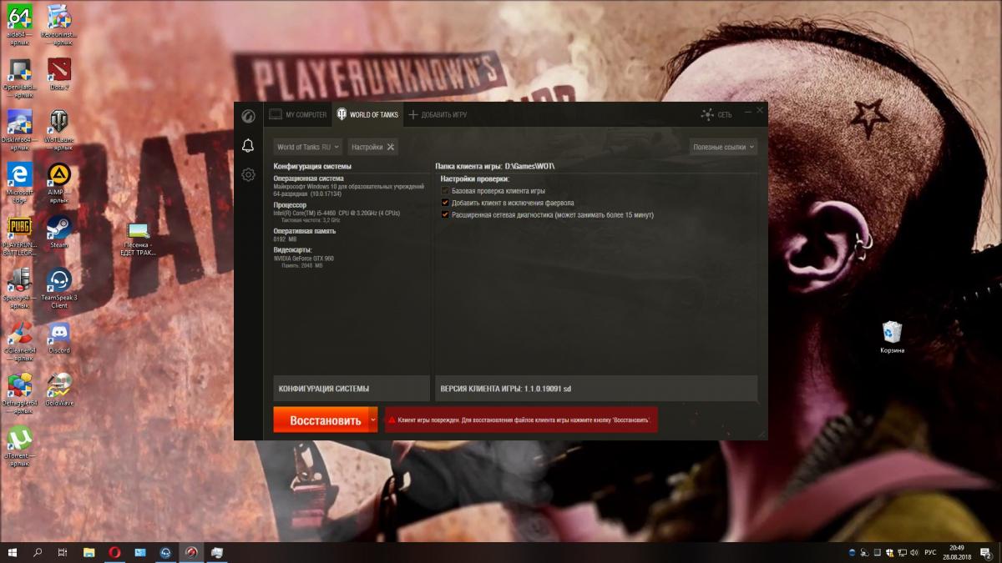Screen dimensions: 1002x563
Task: Open the Wargaming logo menu icon
Action: tap(248, 115)
